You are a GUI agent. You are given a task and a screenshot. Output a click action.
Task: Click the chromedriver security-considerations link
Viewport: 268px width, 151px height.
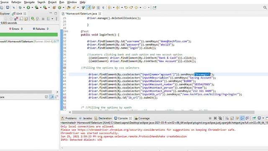[121, 130]
